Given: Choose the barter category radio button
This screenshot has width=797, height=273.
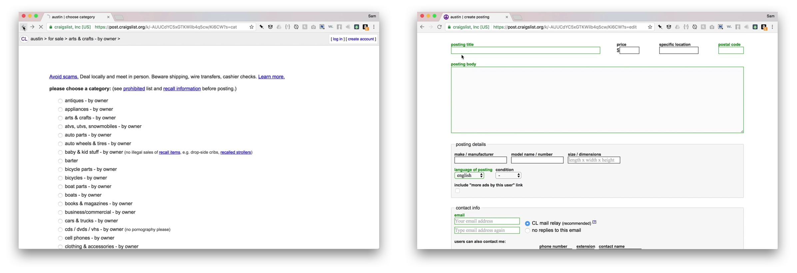Looking at the screenshot, I should coord(60,161).
